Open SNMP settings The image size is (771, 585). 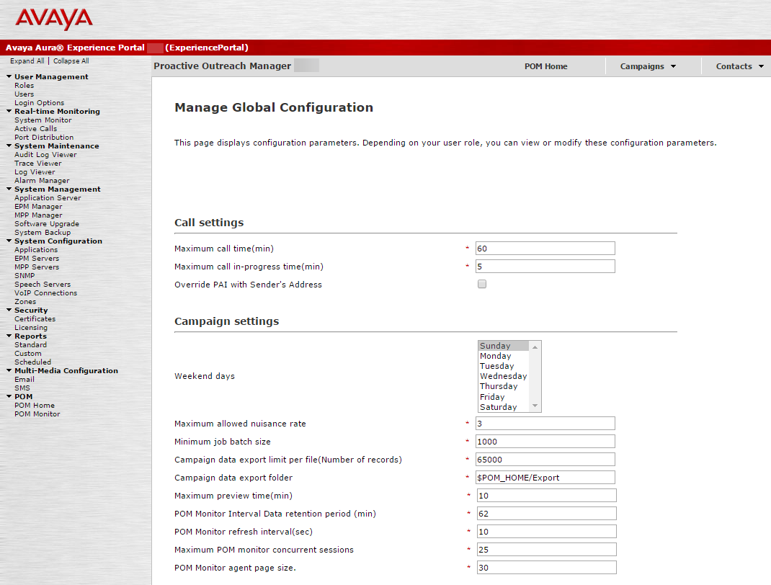[x=24, y=276]
